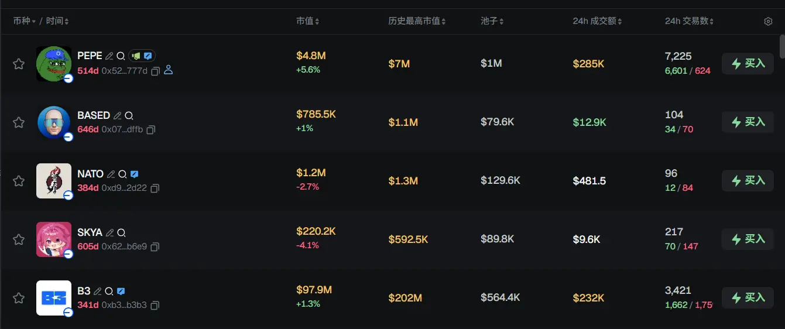Screen dimensions: 785x329
Task: Sort by 历史最高市值 header
Action: click(417, 21)
